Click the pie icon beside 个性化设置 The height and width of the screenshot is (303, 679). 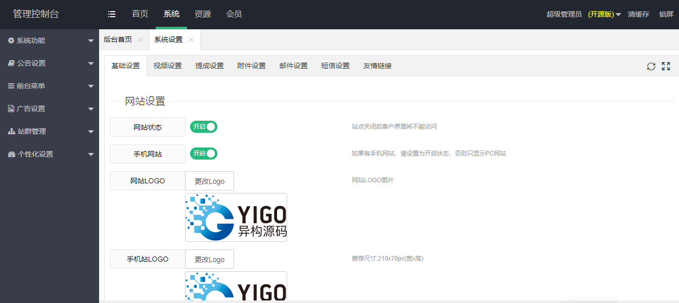pyautogui.click(x=11, y=154)
